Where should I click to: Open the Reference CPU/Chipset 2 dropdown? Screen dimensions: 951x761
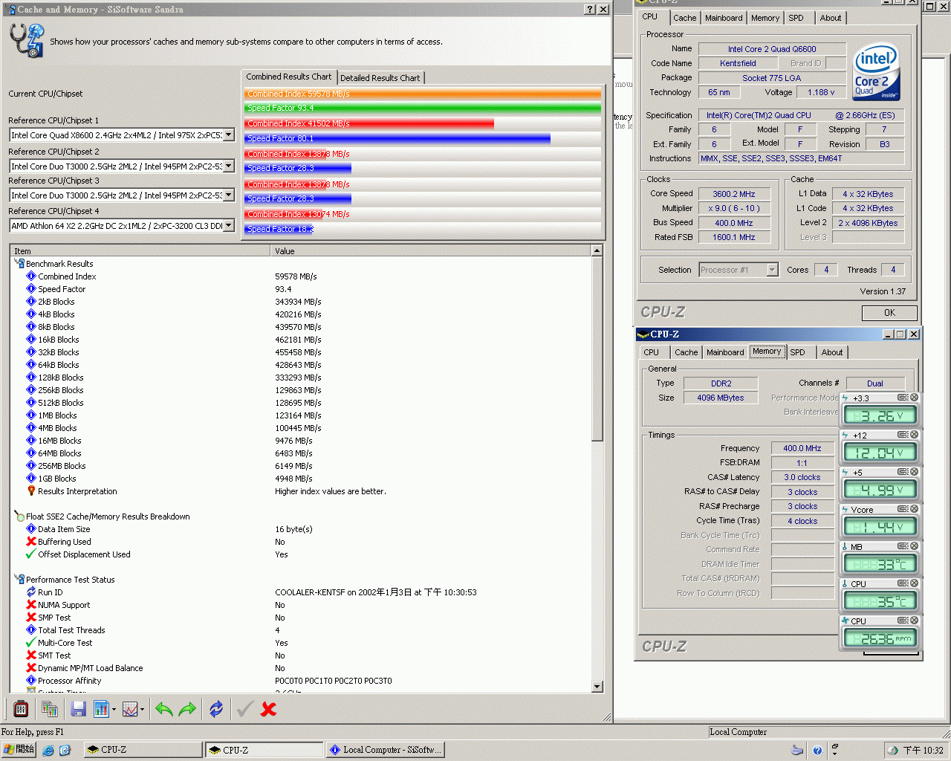tap(229, 166)
